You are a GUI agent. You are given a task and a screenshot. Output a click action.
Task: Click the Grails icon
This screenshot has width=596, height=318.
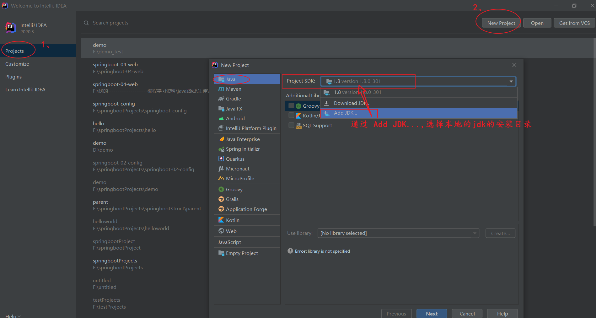point(221,199)
